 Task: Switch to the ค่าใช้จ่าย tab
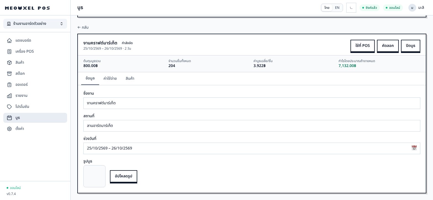(110, 79)
